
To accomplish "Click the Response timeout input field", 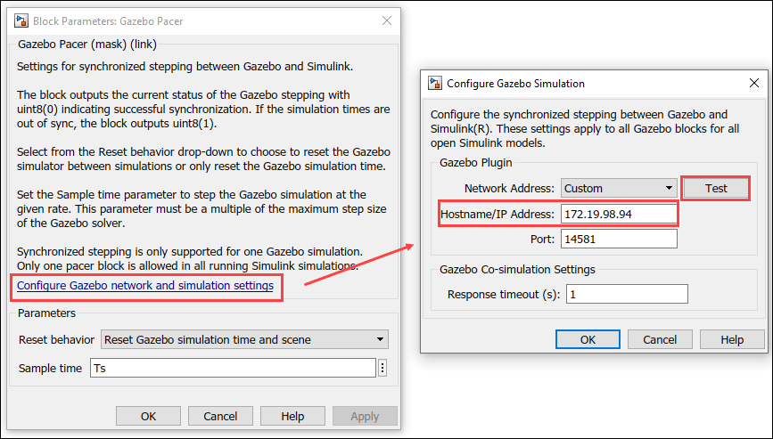I will pyautogui.click(x=626, y=294).
